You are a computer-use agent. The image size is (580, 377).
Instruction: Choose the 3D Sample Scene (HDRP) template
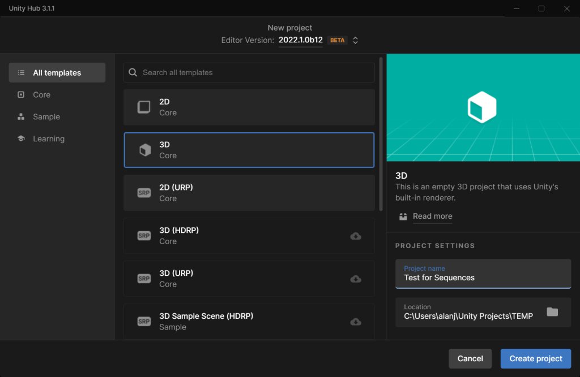tap(249, 321)
